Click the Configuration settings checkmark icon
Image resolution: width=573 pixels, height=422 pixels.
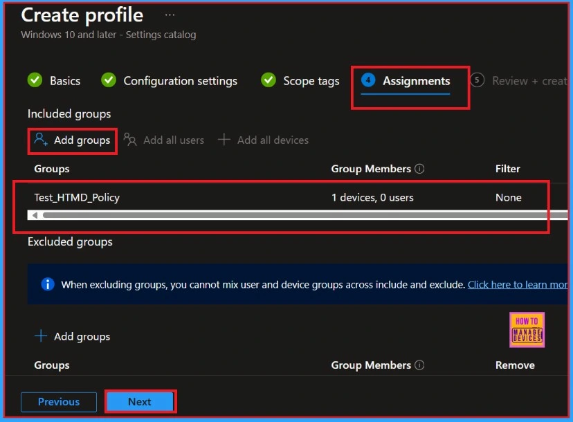[109, 80]
